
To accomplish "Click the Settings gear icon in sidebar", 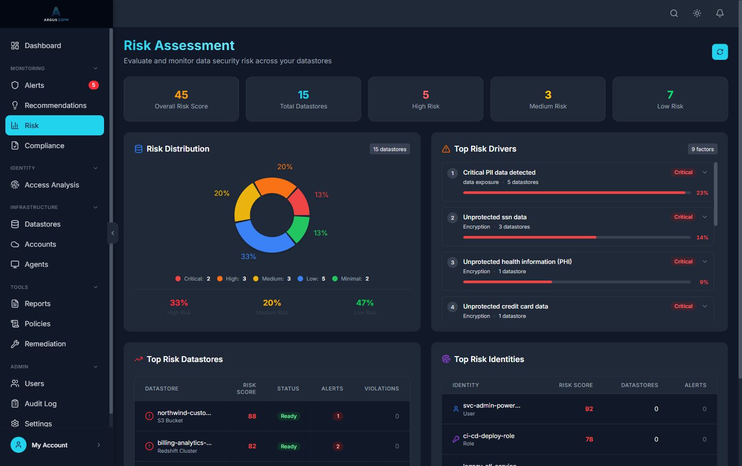I will point(15,423).
